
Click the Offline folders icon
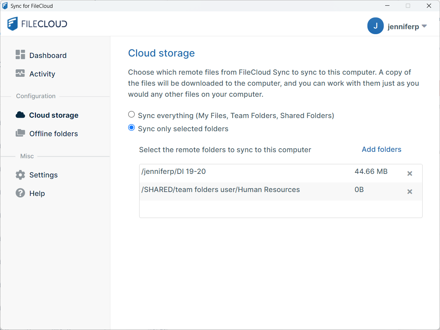pos(20,133)
